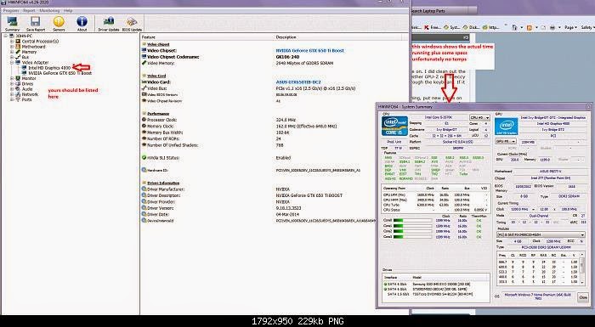Click the memory timing table scrollbar
Image resolution: width=595 pixels, height=327 pixels.
coord(582,268)
